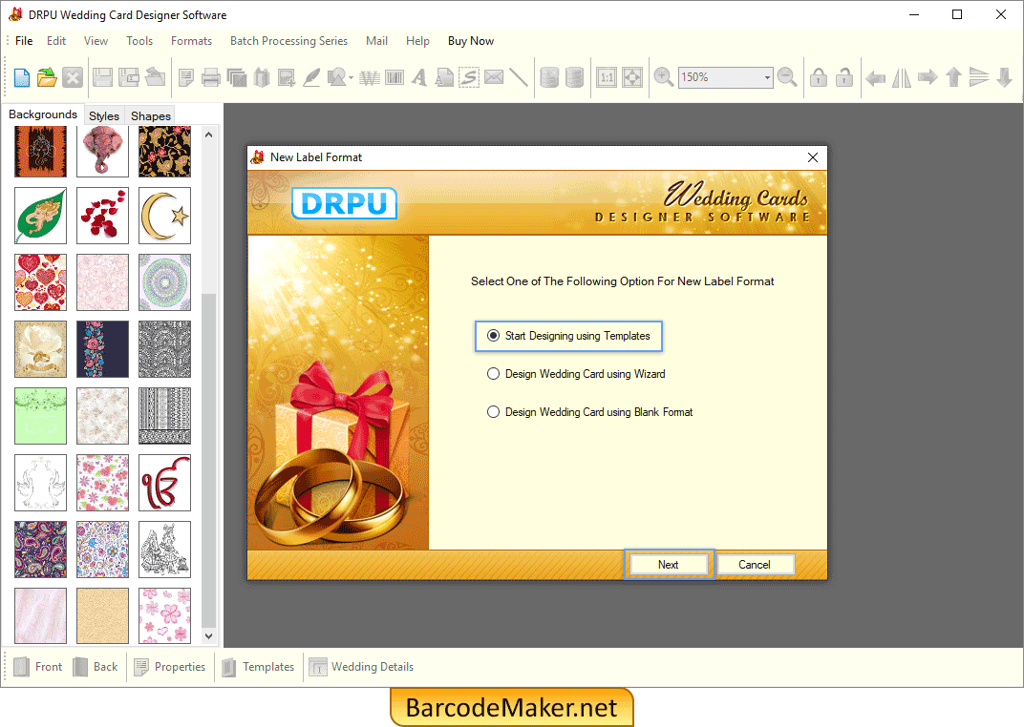Click the gray X close-document toolbar icon

73,77
